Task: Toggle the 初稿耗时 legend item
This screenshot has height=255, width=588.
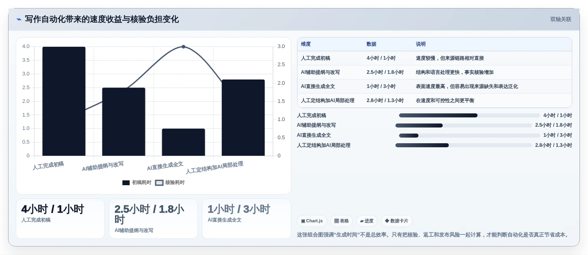Action: (137, 183)
